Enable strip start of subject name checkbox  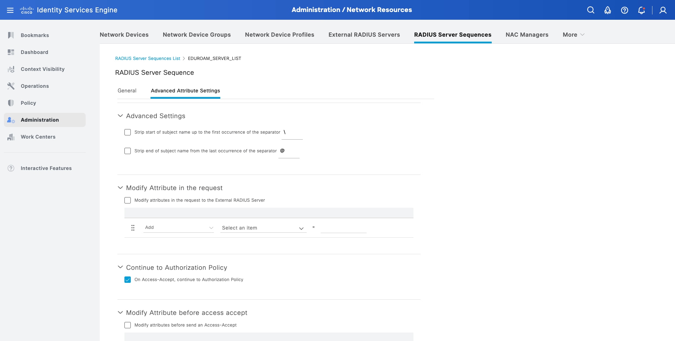[x=128, y=132]
